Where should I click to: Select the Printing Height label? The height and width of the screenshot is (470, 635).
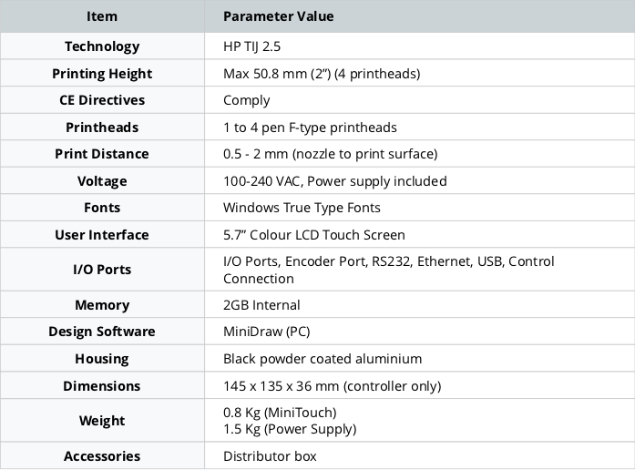tap(102, 73)
